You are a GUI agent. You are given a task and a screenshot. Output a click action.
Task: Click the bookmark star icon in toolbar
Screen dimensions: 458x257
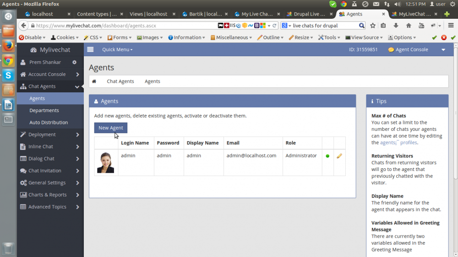pos(373,26)
